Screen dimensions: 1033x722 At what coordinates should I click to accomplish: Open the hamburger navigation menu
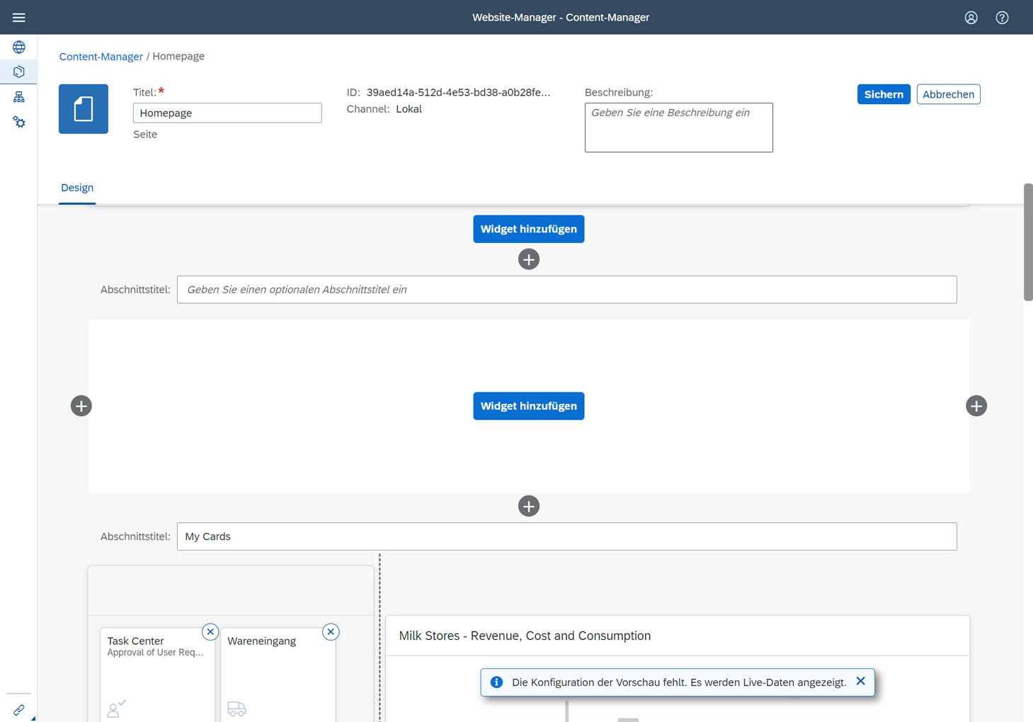pos(18,17)
